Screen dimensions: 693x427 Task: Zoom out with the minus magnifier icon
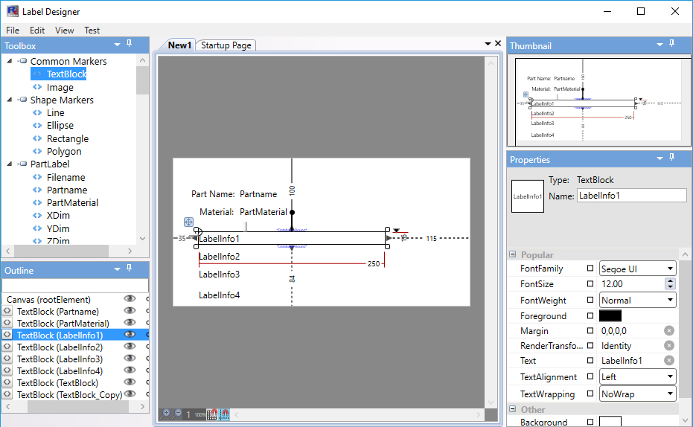177,414
